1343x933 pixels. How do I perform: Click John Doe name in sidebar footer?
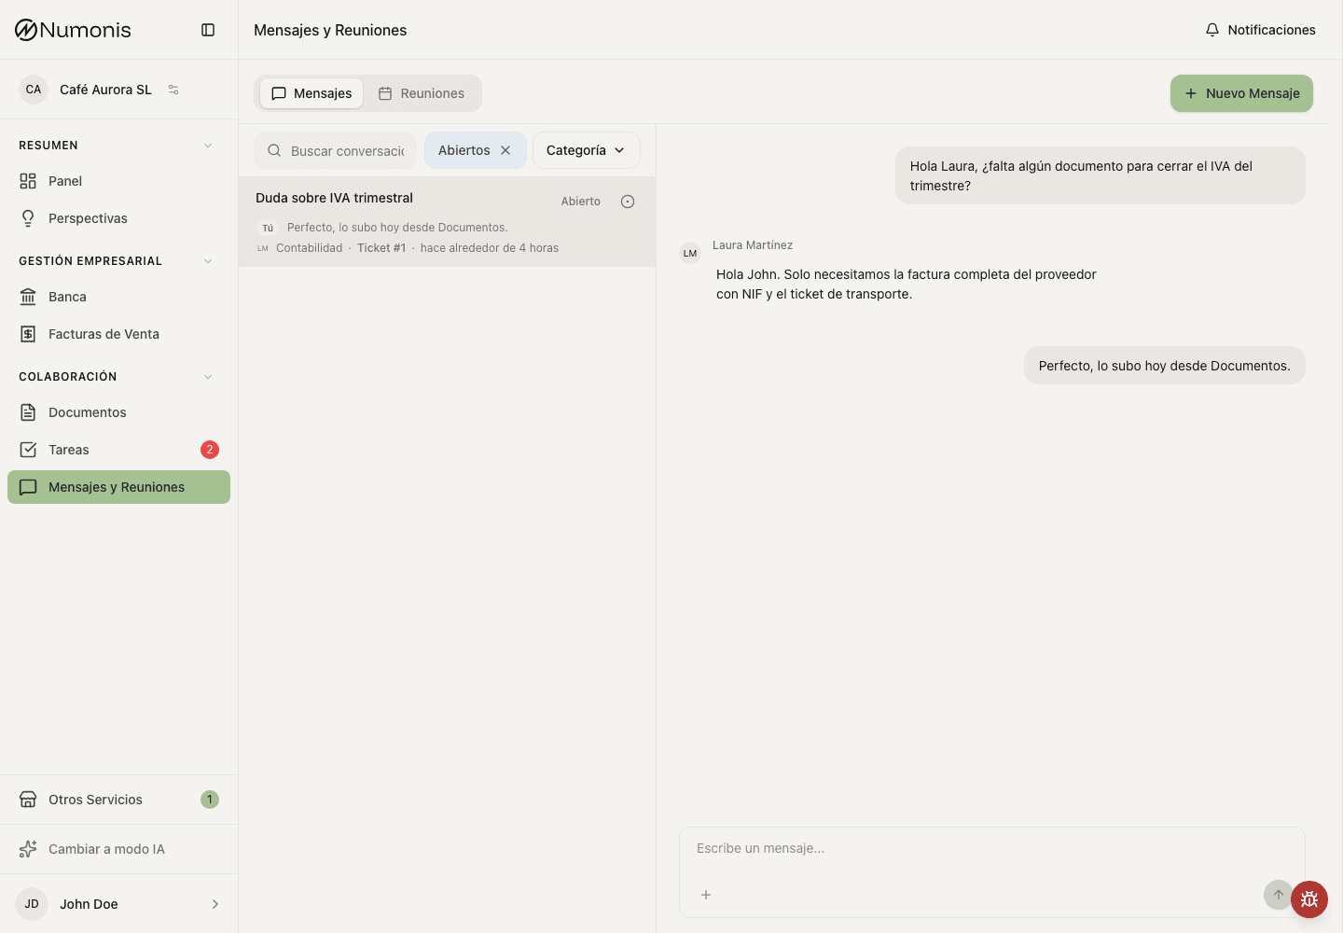(89, 904)
